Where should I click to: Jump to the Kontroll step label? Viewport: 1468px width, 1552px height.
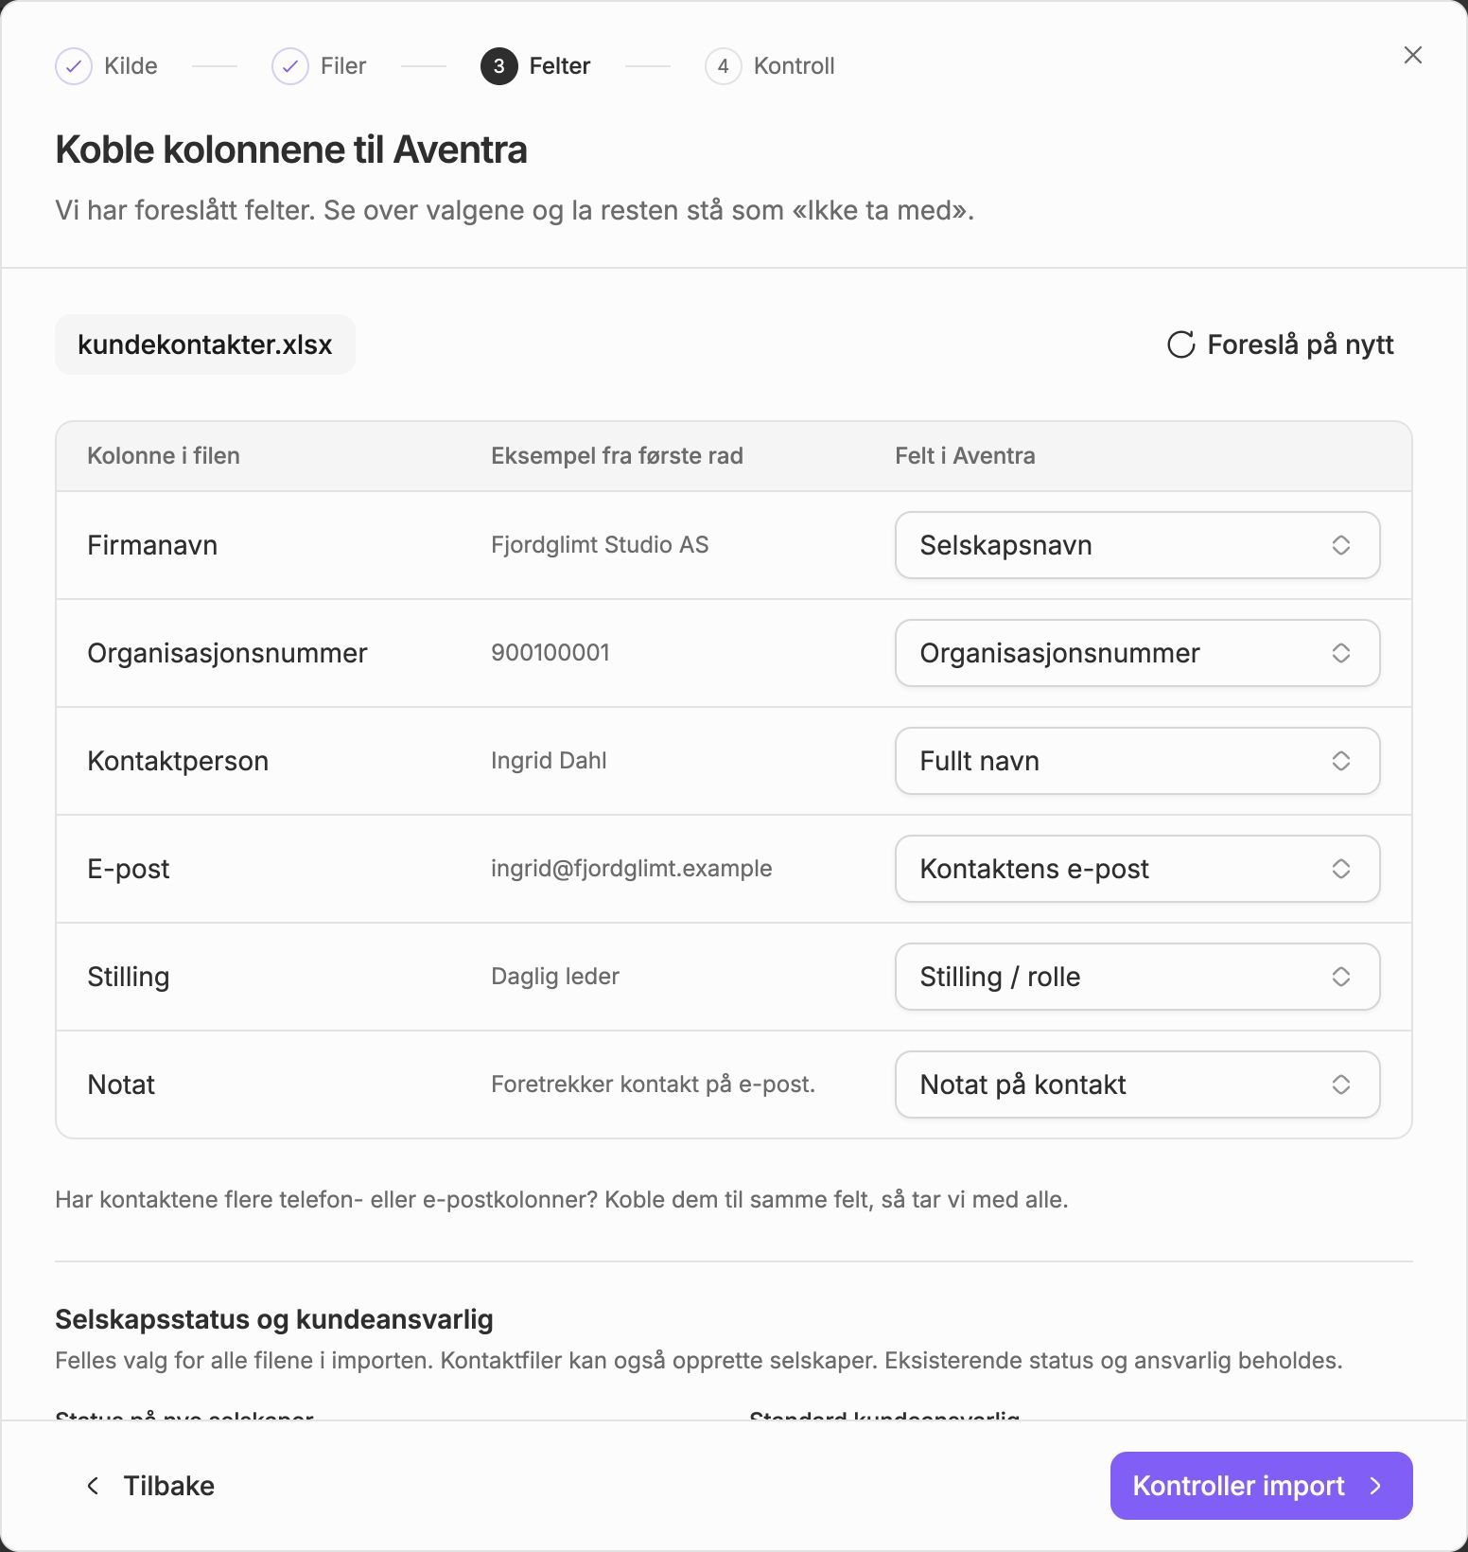[795, 66]
